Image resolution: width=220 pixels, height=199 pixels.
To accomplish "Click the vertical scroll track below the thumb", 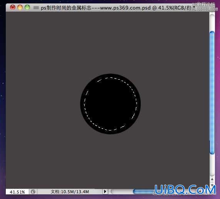I will pos(212,165).
